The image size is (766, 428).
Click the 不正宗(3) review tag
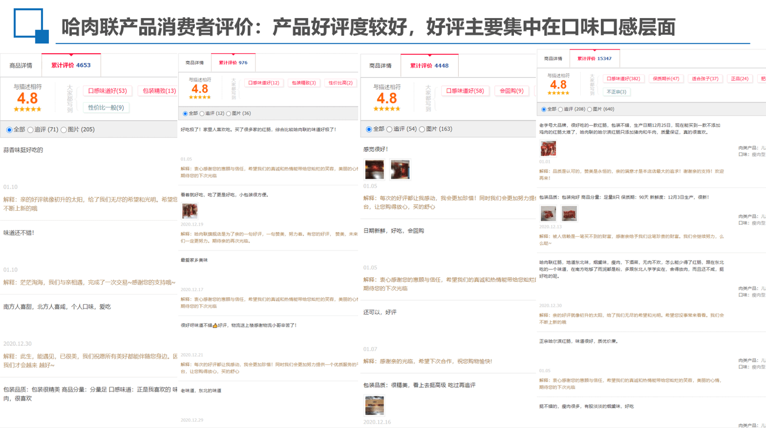(x=616, y=92)
